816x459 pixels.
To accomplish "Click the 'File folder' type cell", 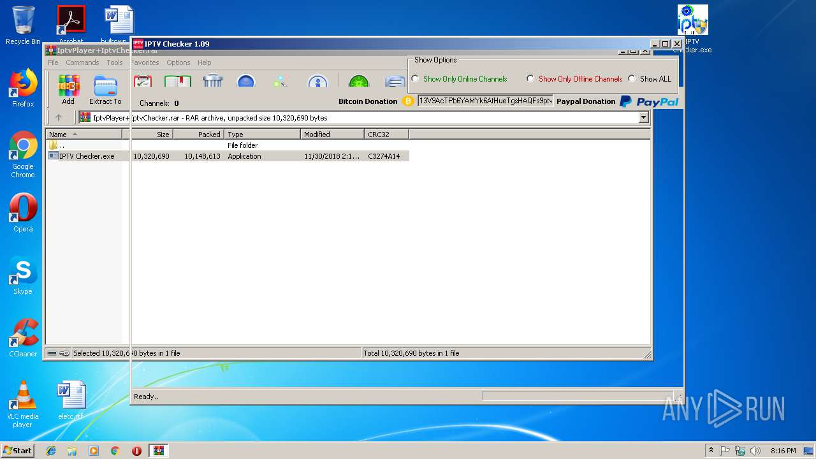I will click(x=242, y=145).
